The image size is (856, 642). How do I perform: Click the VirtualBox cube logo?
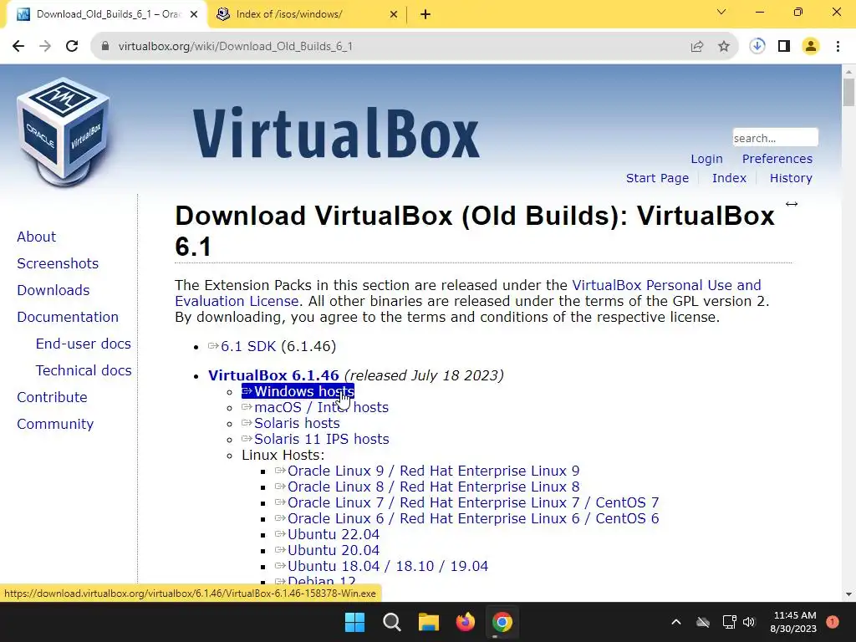click(x=64, y=131)
